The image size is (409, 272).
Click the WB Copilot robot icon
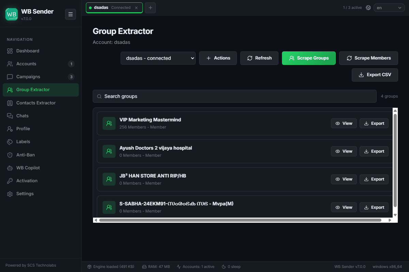click(10, 168)
